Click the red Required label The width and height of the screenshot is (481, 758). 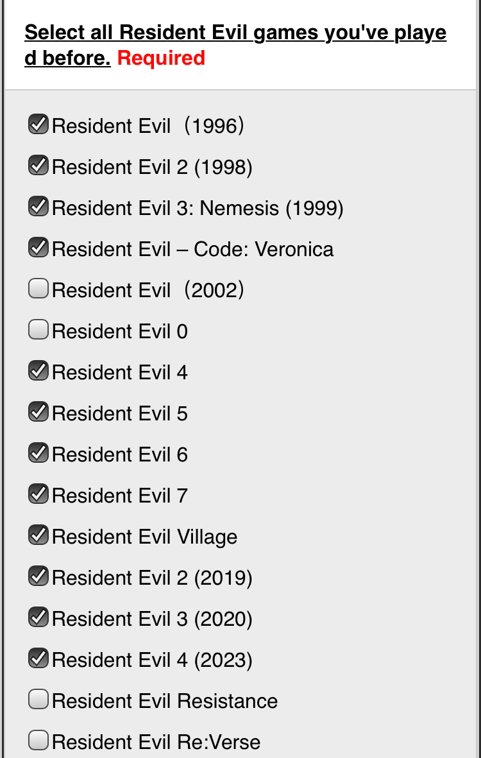click(x=161, y=58)
